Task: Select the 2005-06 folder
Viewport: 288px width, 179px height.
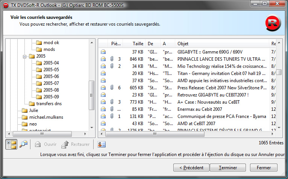Action: coord(51,76)
